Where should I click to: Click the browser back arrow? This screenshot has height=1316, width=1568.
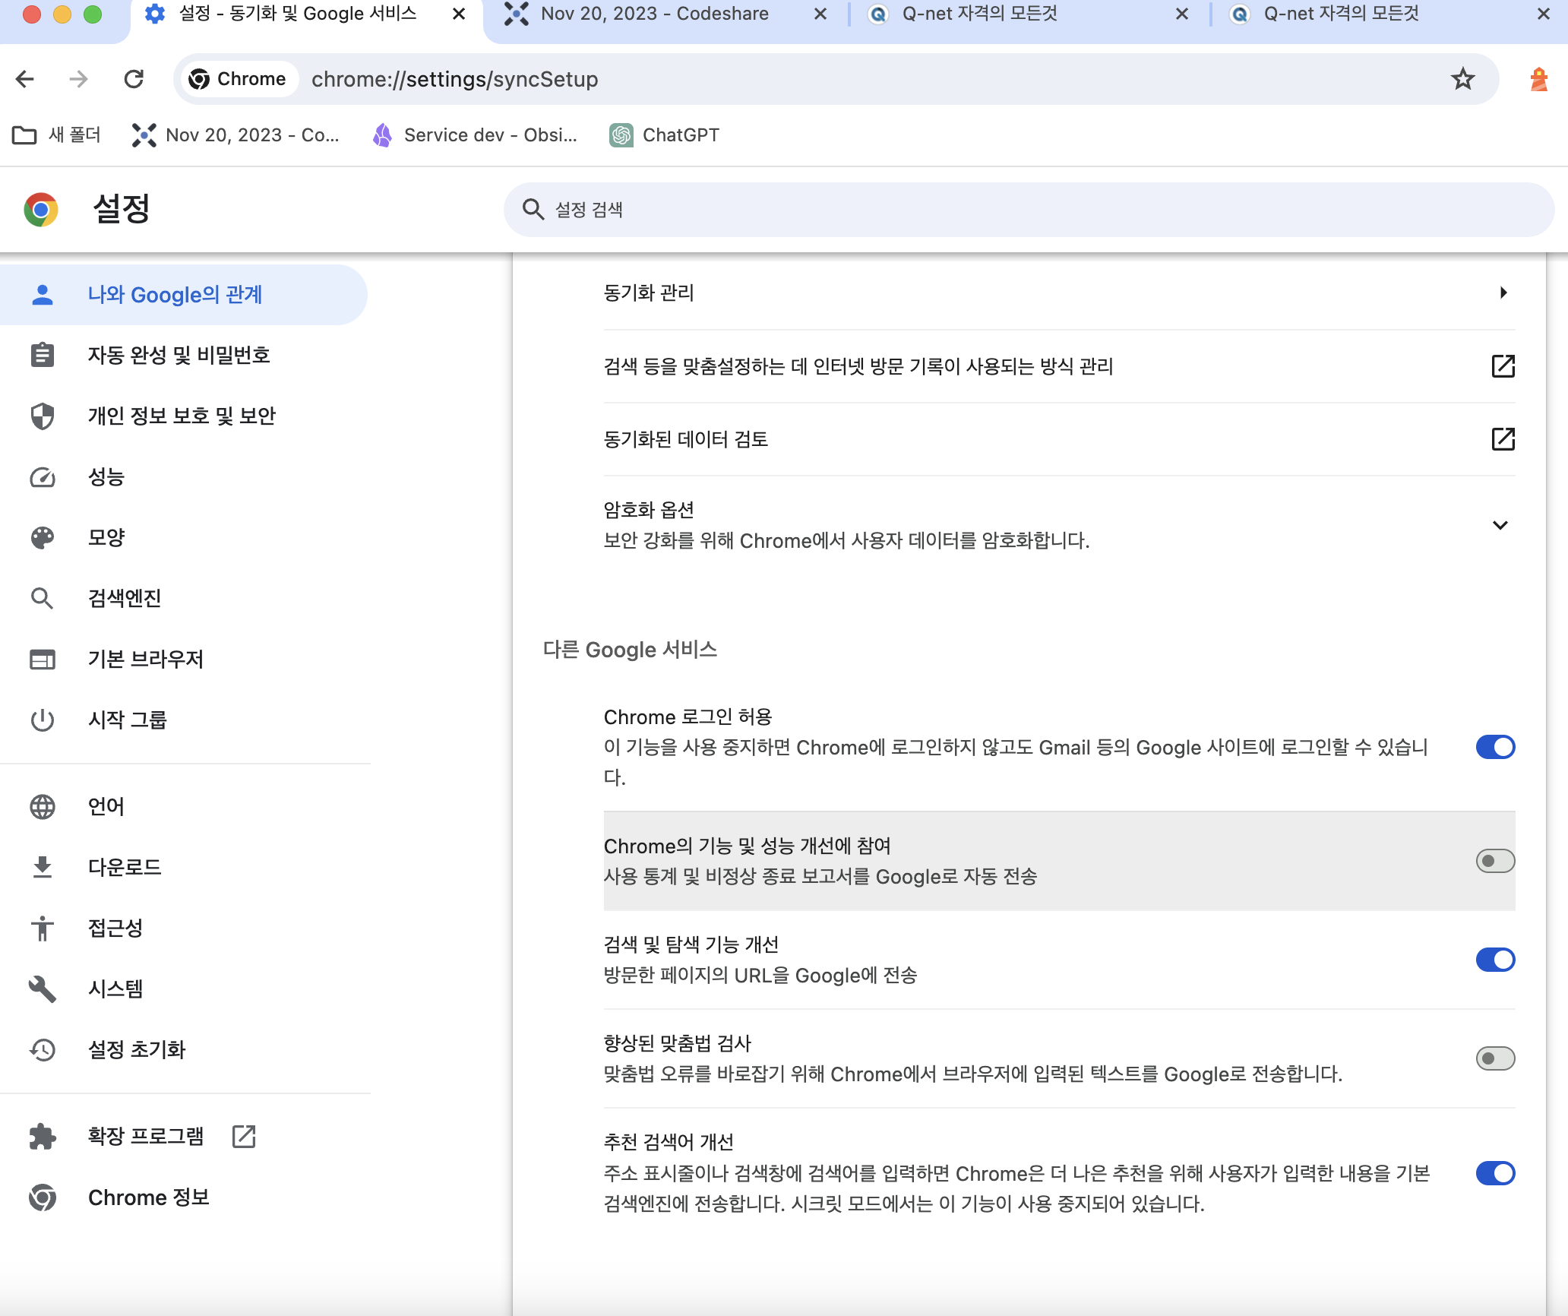pyautogui.click(x=25, y=79)
